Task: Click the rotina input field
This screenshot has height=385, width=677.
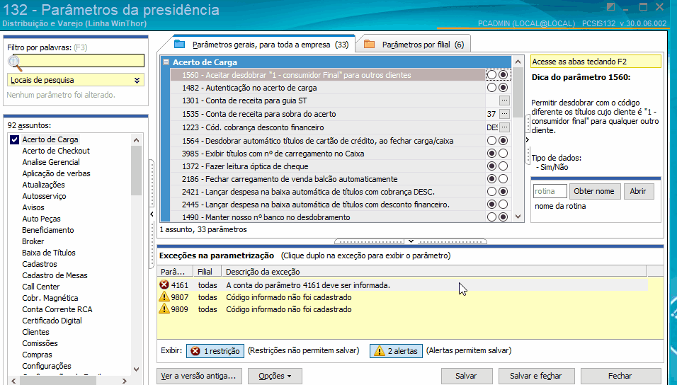Action: coord(550,191)
